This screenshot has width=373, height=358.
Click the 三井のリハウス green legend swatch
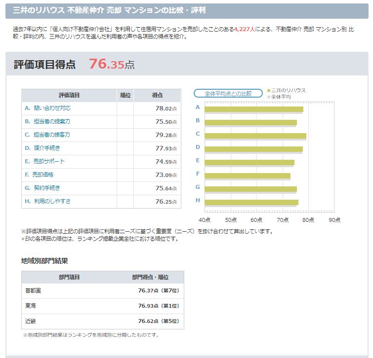pyautogui.click(x=269, y=90)
